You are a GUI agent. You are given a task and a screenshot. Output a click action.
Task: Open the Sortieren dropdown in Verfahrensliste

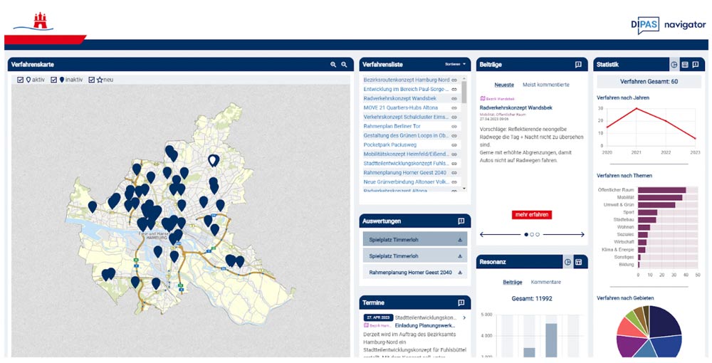click(x=455, y=65)
